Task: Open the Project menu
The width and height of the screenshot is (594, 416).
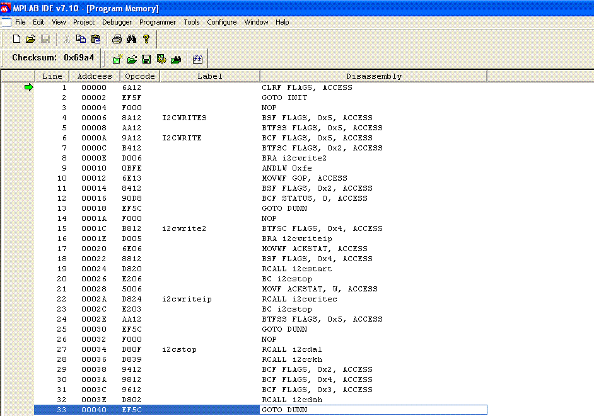Action: pos(84,22)
